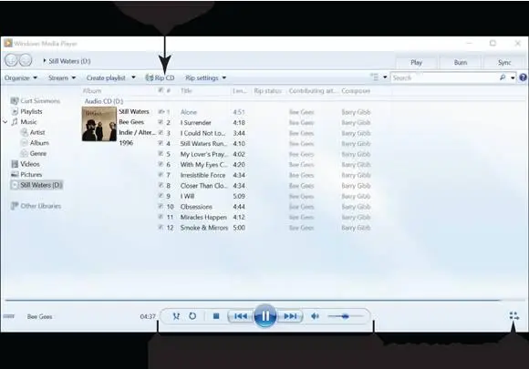Select the track titled I Will

tap(187, 196)
